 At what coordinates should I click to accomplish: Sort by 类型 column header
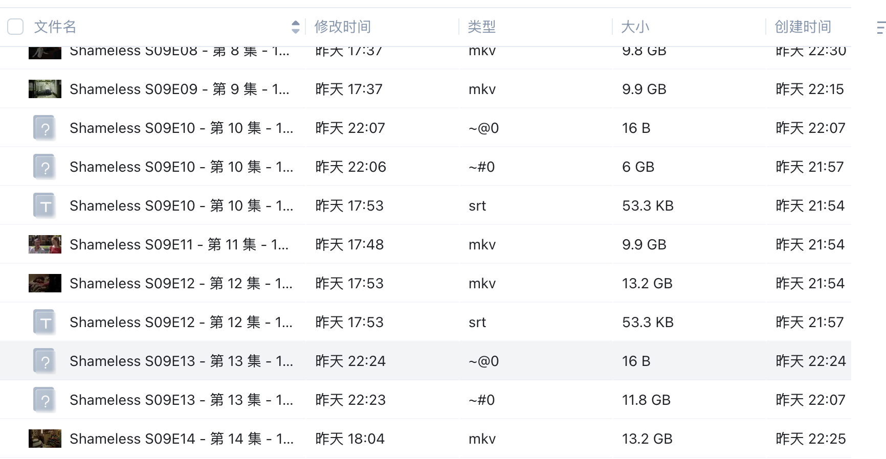tap(481, 27)
